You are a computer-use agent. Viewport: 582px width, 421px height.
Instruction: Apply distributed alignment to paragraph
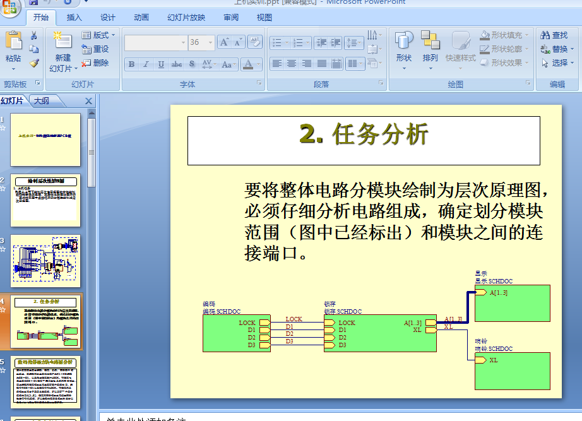coord(336,64)
